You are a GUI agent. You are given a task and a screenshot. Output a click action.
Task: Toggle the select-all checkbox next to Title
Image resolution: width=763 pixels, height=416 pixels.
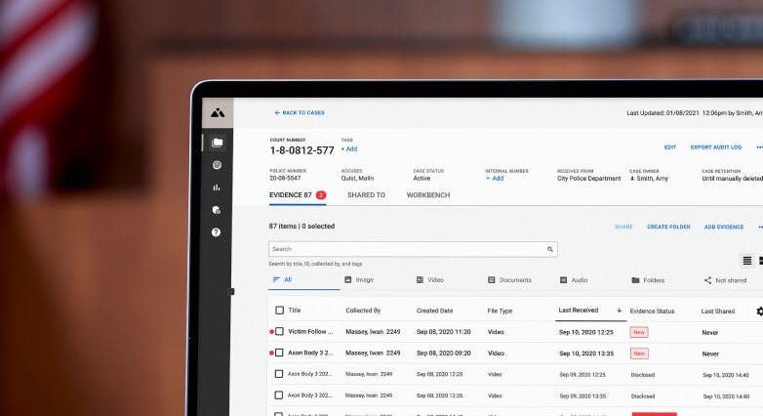click(x=279, y=311)
